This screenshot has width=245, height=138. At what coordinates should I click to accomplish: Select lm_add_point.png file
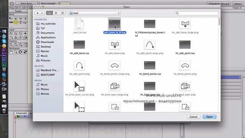(x=79, y=67)
